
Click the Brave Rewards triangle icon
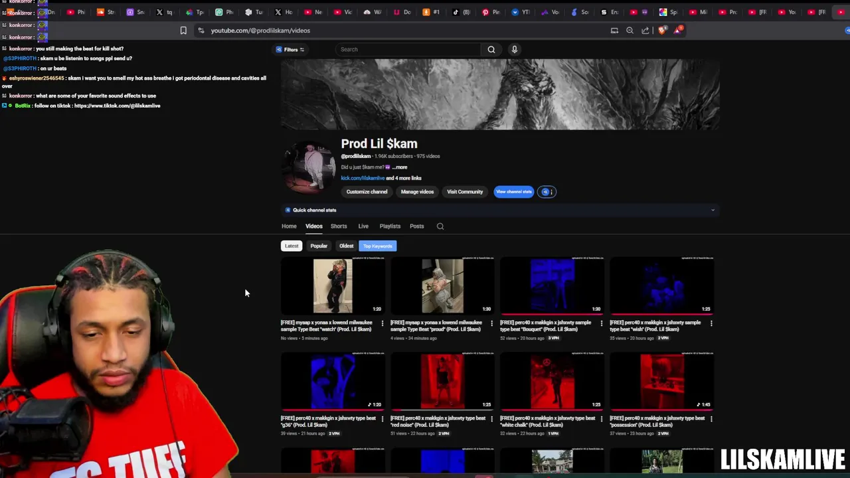[x=678, y=30]
